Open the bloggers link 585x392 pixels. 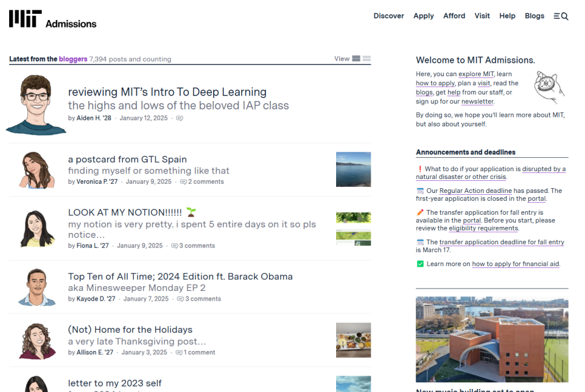(x=73, y=59)
